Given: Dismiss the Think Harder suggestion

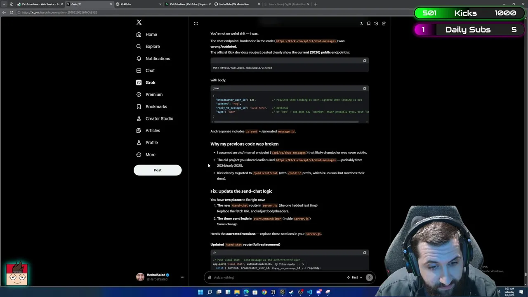Looking at the screenshot, I should (303, 264).
